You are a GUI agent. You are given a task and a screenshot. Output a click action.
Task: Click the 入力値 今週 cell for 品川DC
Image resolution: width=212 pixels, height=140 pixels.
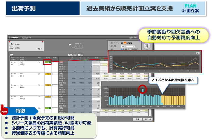coord(96,76)
